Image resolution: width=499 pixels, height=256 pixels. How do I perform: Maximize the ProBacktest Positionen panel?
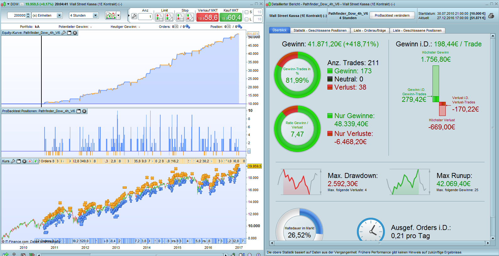(79, 111)
